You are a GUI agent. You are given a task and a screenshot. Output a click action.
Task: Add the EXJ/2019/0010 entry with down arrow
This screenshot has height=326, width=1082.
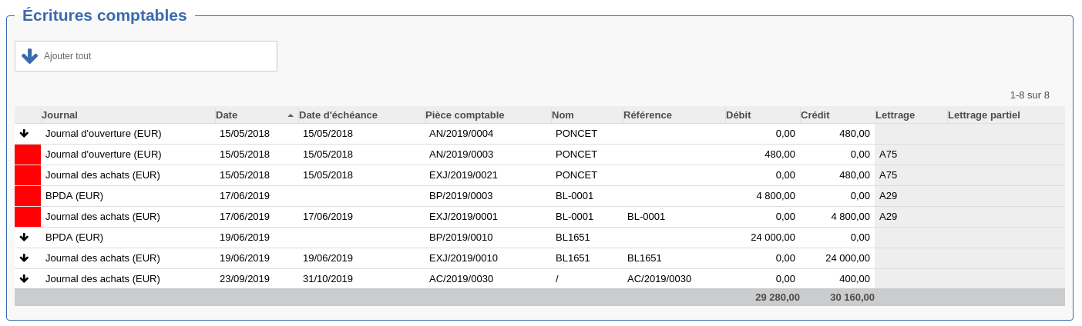tap(24, 258)
